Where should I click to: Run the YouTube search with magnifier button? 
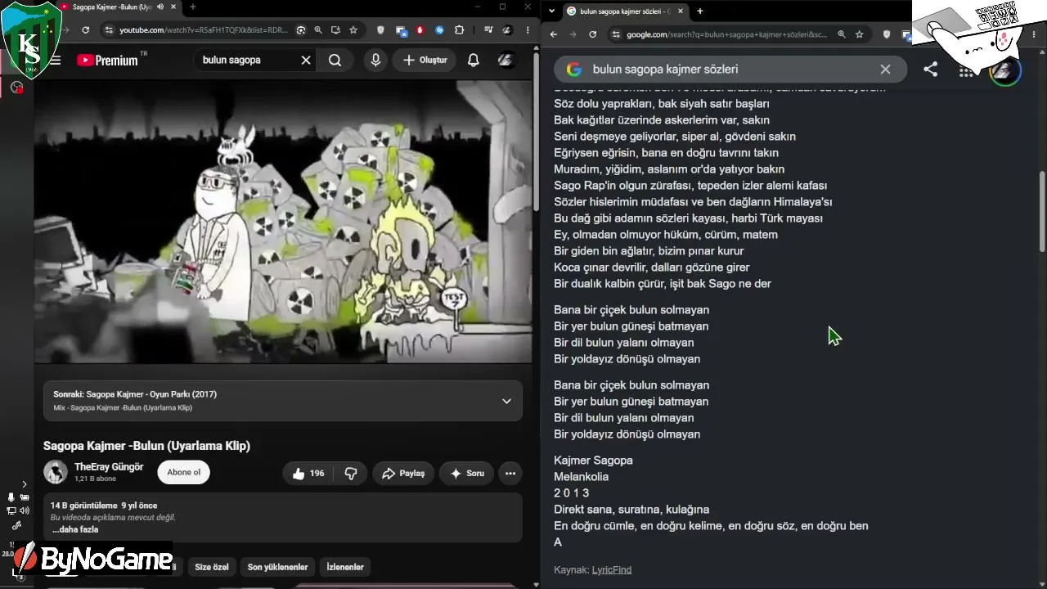click(x=335, y=60)
